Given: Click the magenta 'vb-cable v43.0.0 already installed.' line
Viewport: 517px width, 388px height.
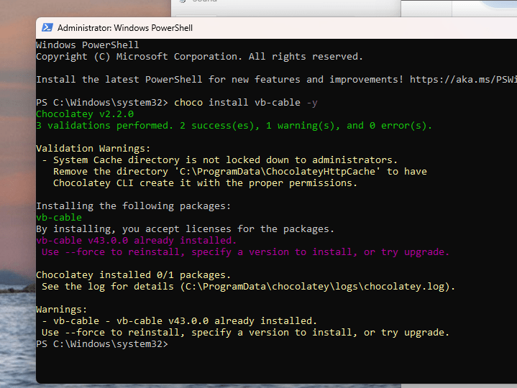Looking at the screenshot, I should click(x=136, y=241).
